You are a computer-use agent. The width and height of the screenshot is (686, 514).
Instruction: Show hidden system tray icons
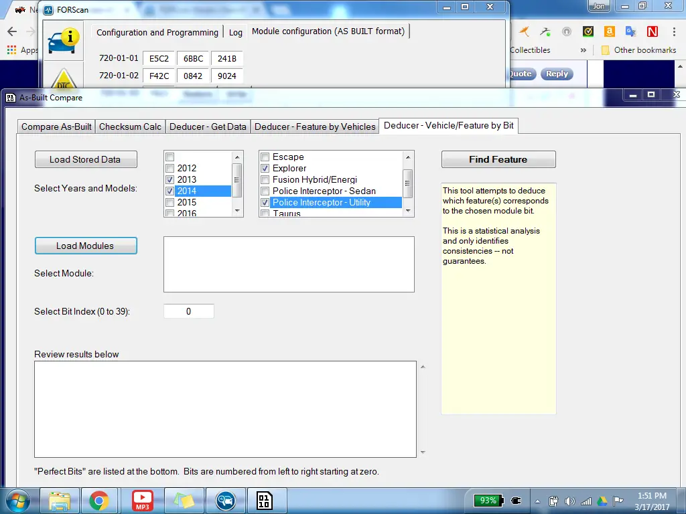538,501
